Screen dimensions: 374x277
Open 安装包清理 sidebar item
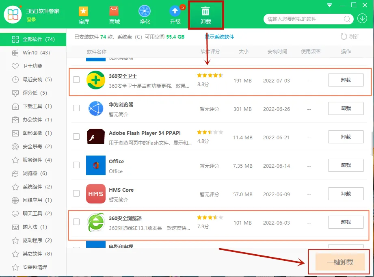(33, 267)
